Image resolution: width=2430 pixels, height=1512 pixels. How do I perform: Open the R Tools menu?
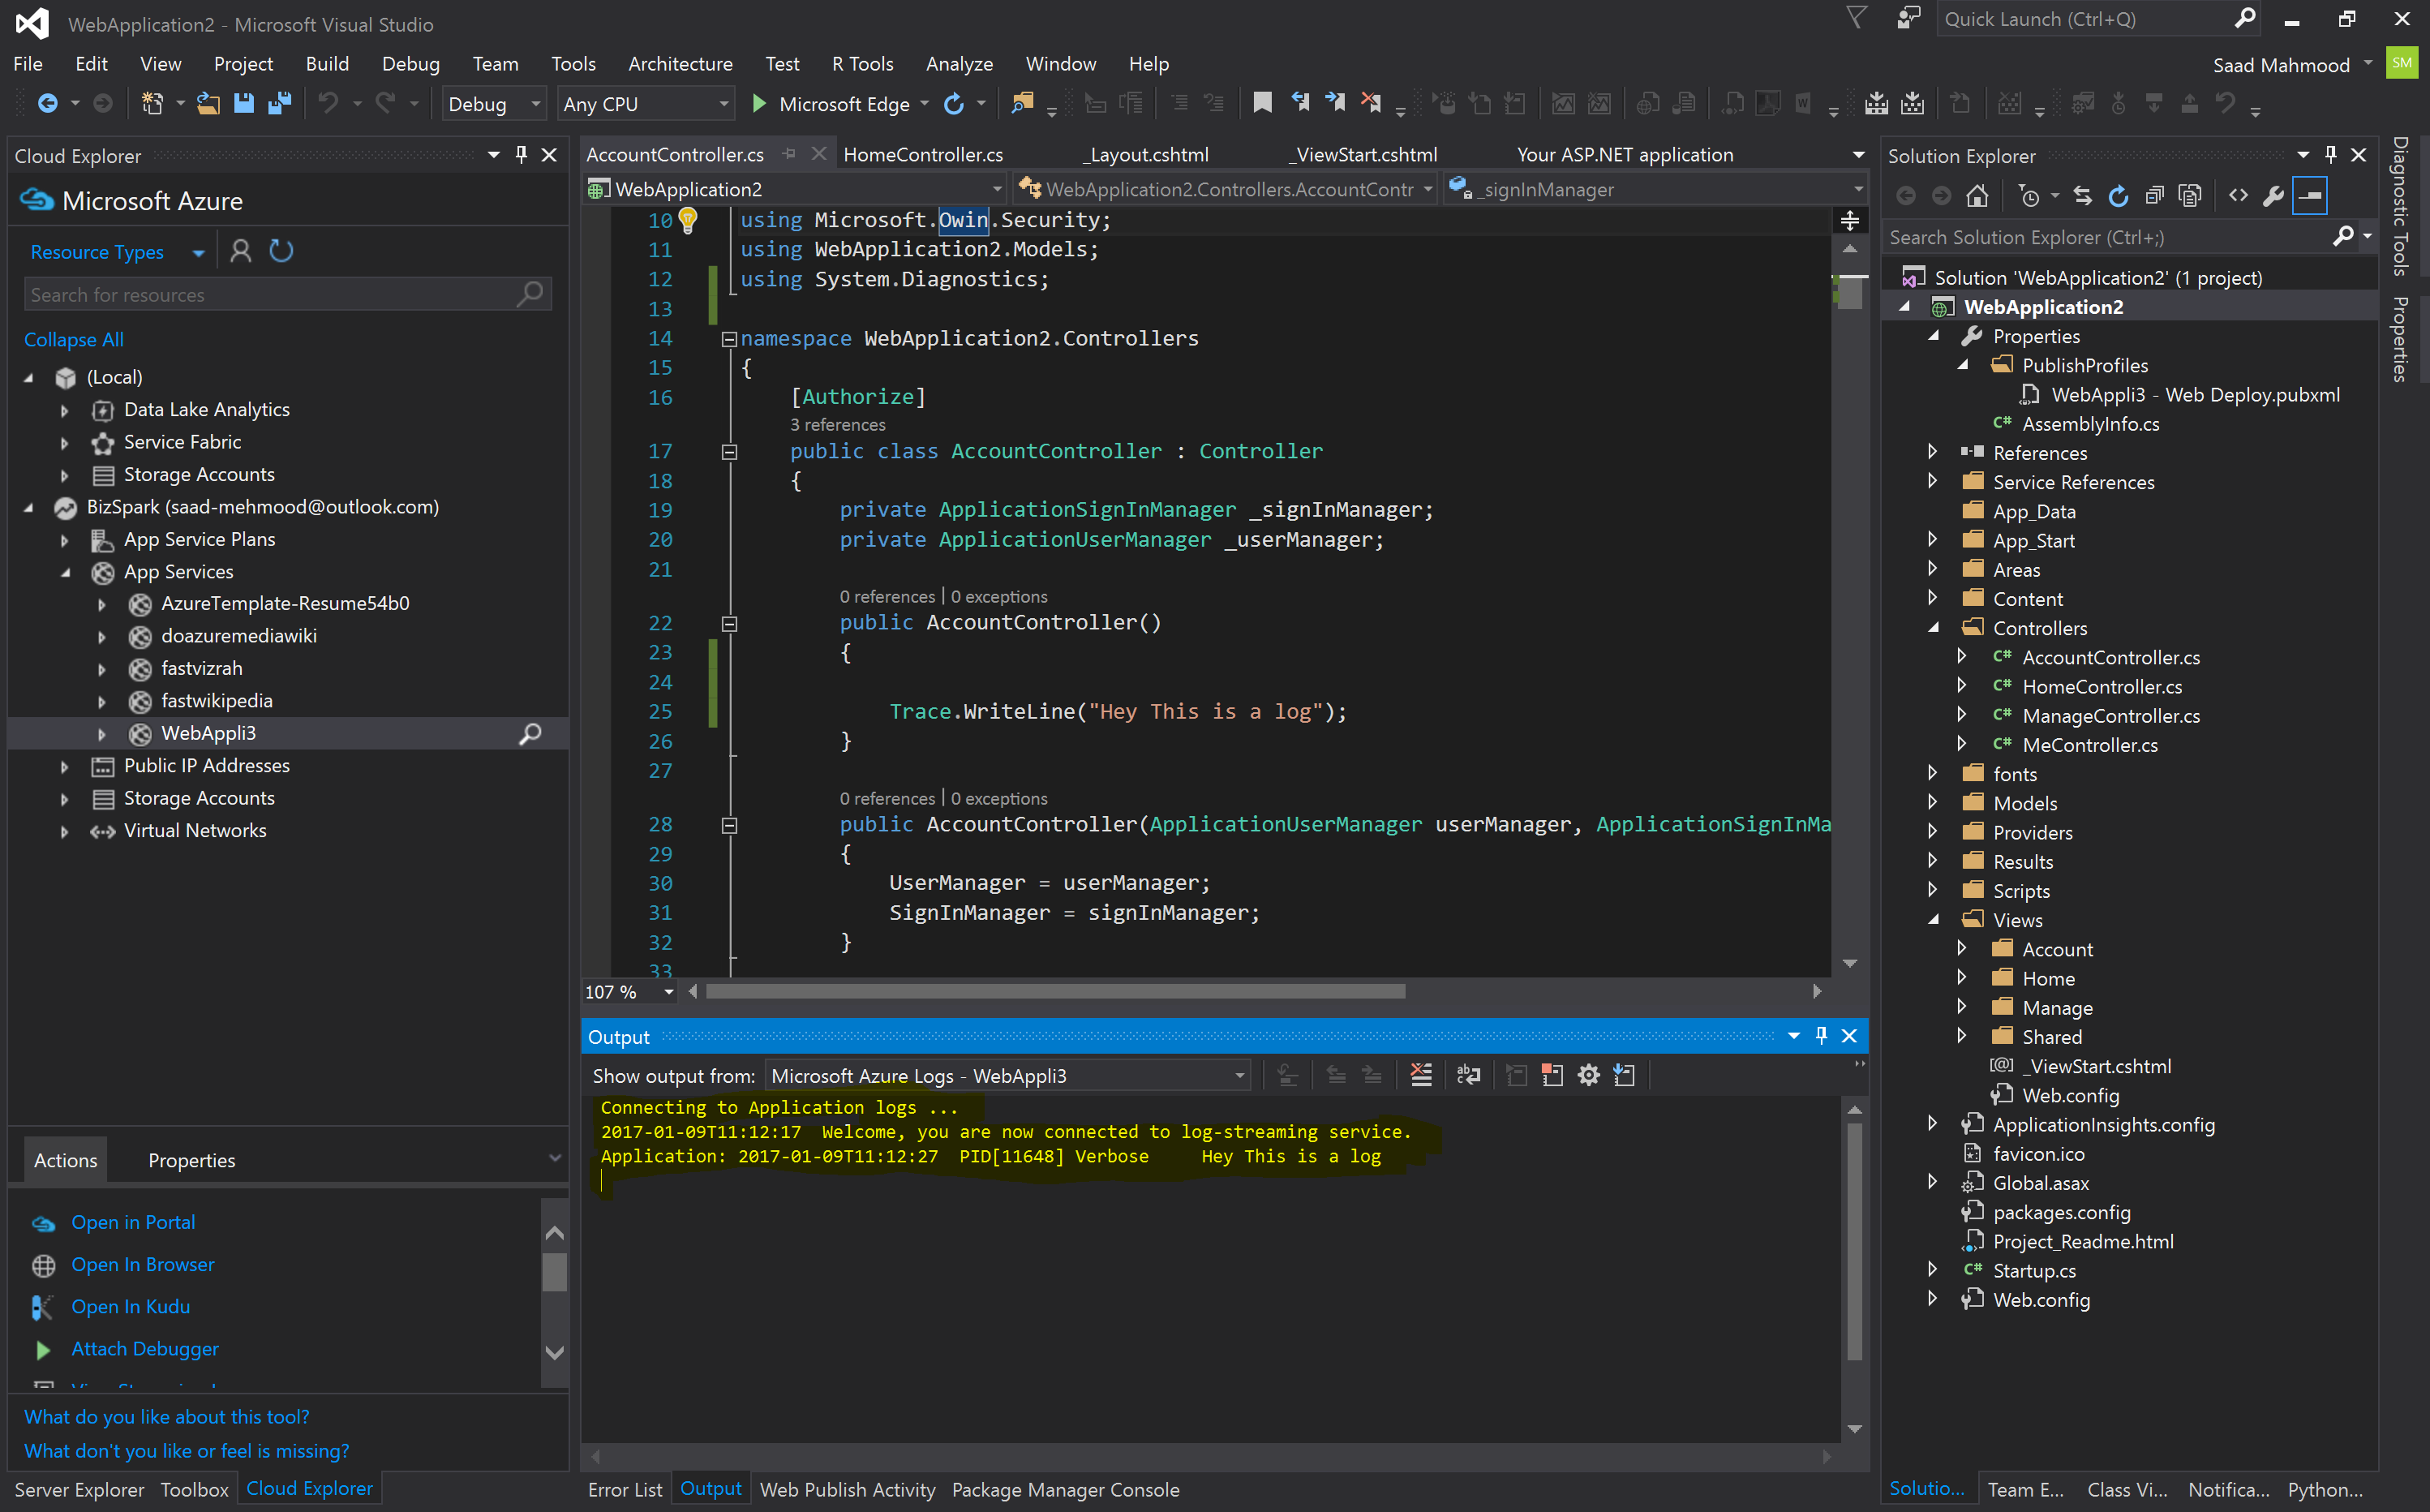pos(861,64)
